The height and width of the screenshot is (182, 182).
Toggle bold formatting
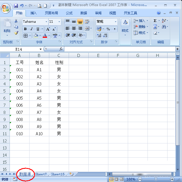coord(25,29)
